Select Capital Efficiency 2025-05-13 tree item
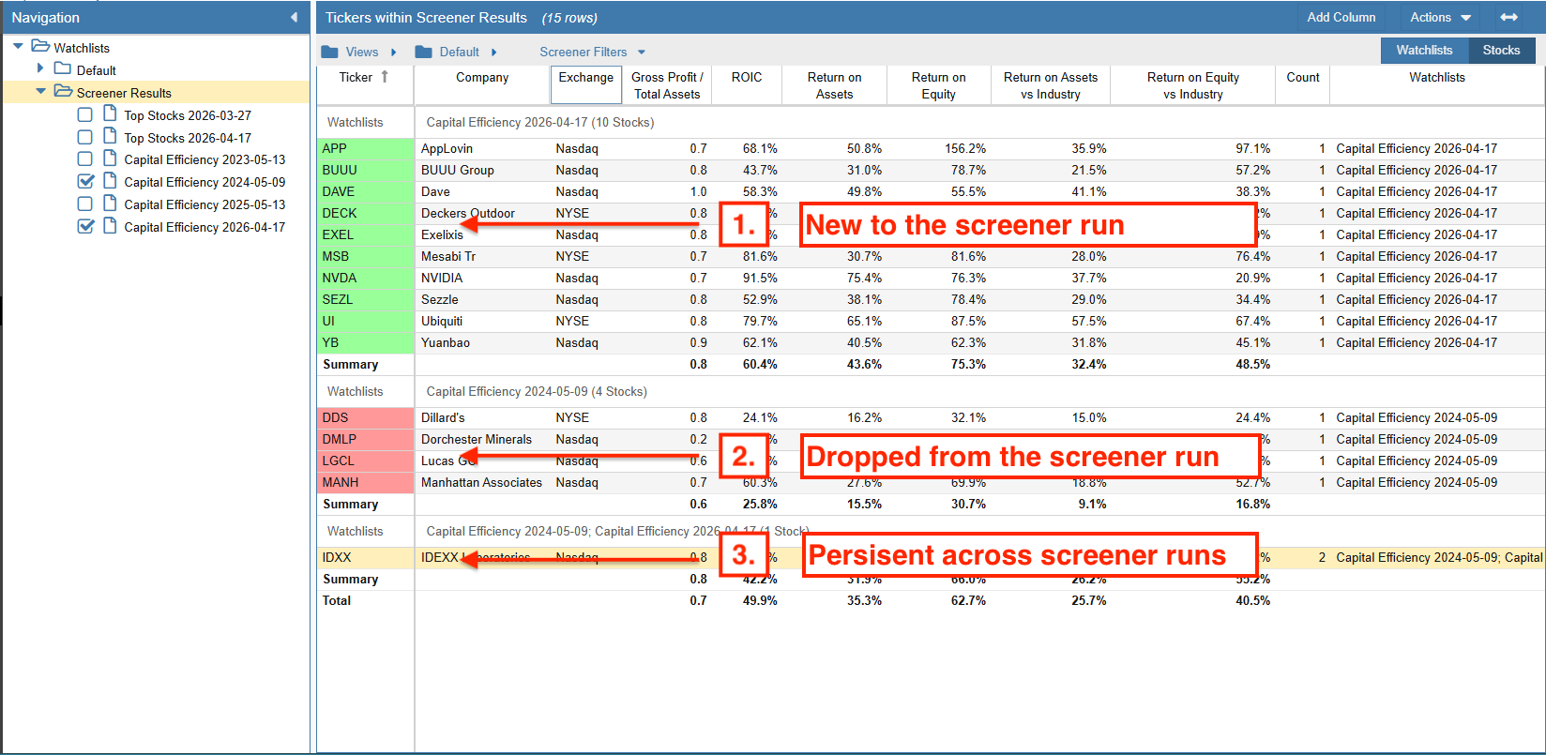 point(205,204)
